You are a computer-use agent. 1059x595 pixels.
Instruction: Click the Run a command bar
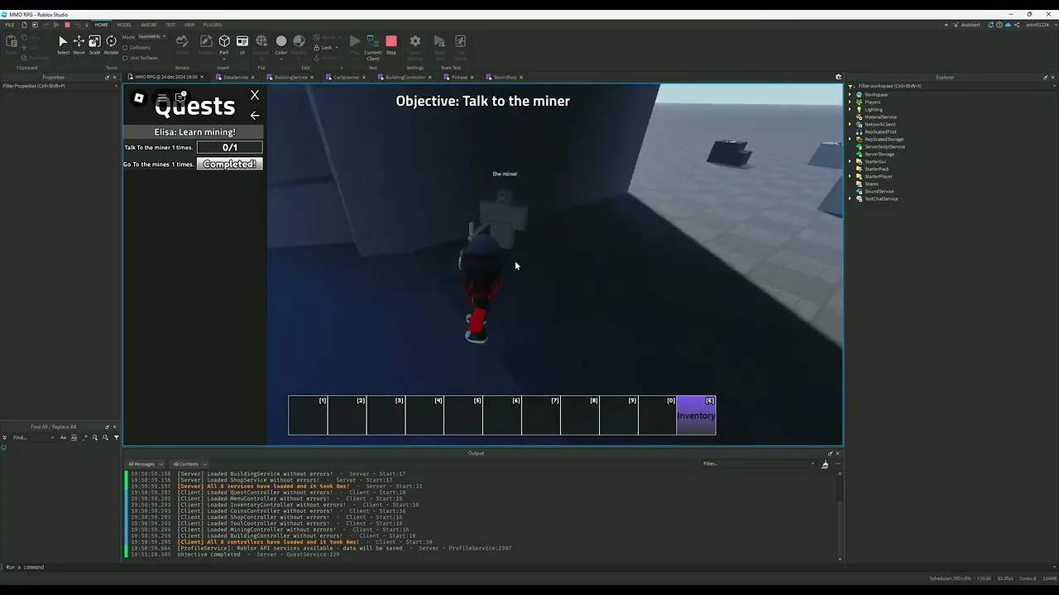(x=529, y=567)
